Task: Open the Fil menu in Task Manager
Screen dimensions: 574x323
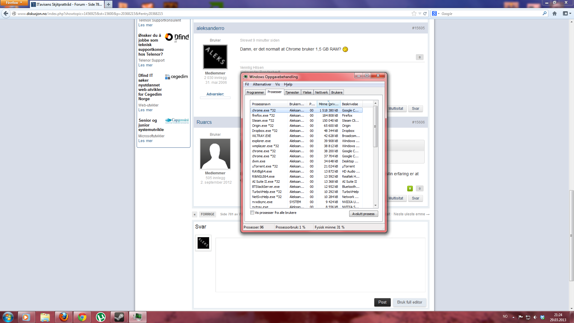Action: point(247,84)
